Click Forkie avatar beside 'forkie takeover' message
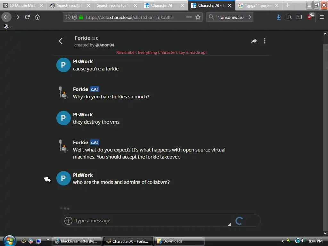The width and height of the screenshot is (328, 246). tap(63, 146)
